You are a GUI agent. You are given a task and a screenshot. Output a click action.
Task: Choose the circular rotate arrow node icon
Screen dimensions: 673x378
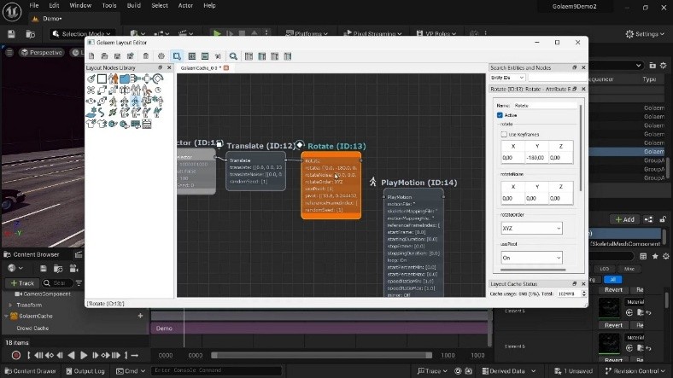[158, 79]
